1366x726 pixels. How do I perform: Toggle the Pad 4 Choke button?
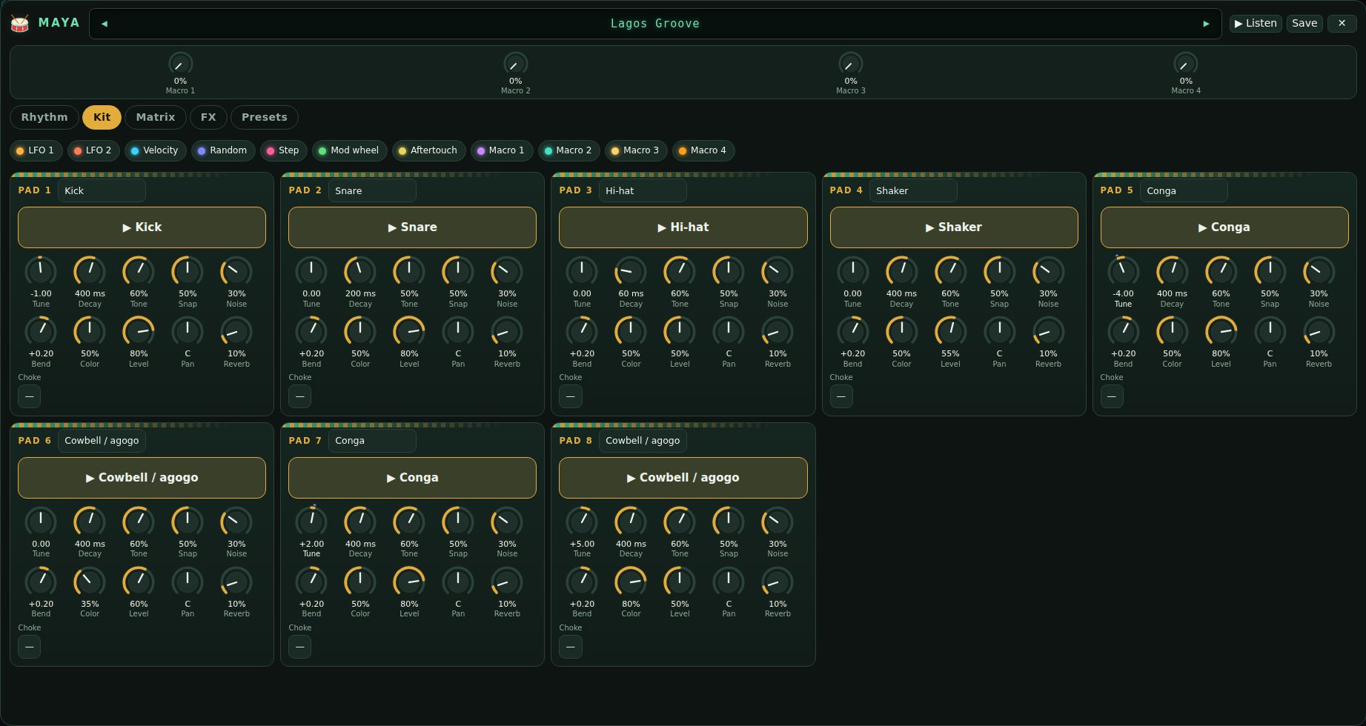point(841,396)
